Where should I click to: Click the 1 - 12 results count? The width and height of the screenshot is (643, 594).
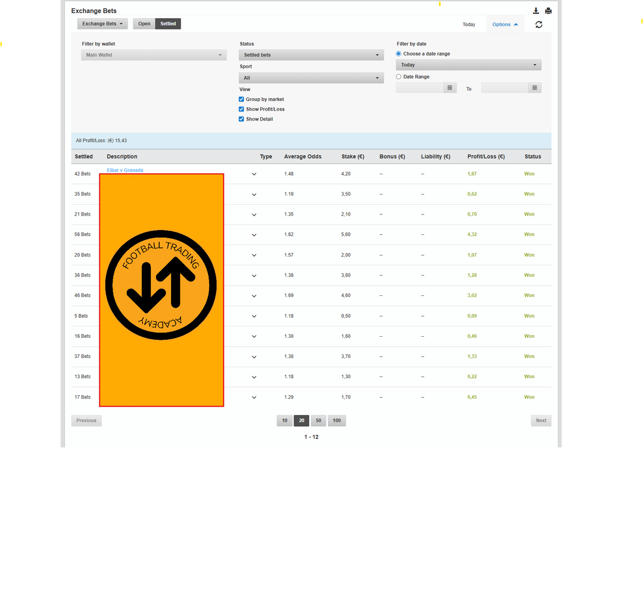point(311,437)
